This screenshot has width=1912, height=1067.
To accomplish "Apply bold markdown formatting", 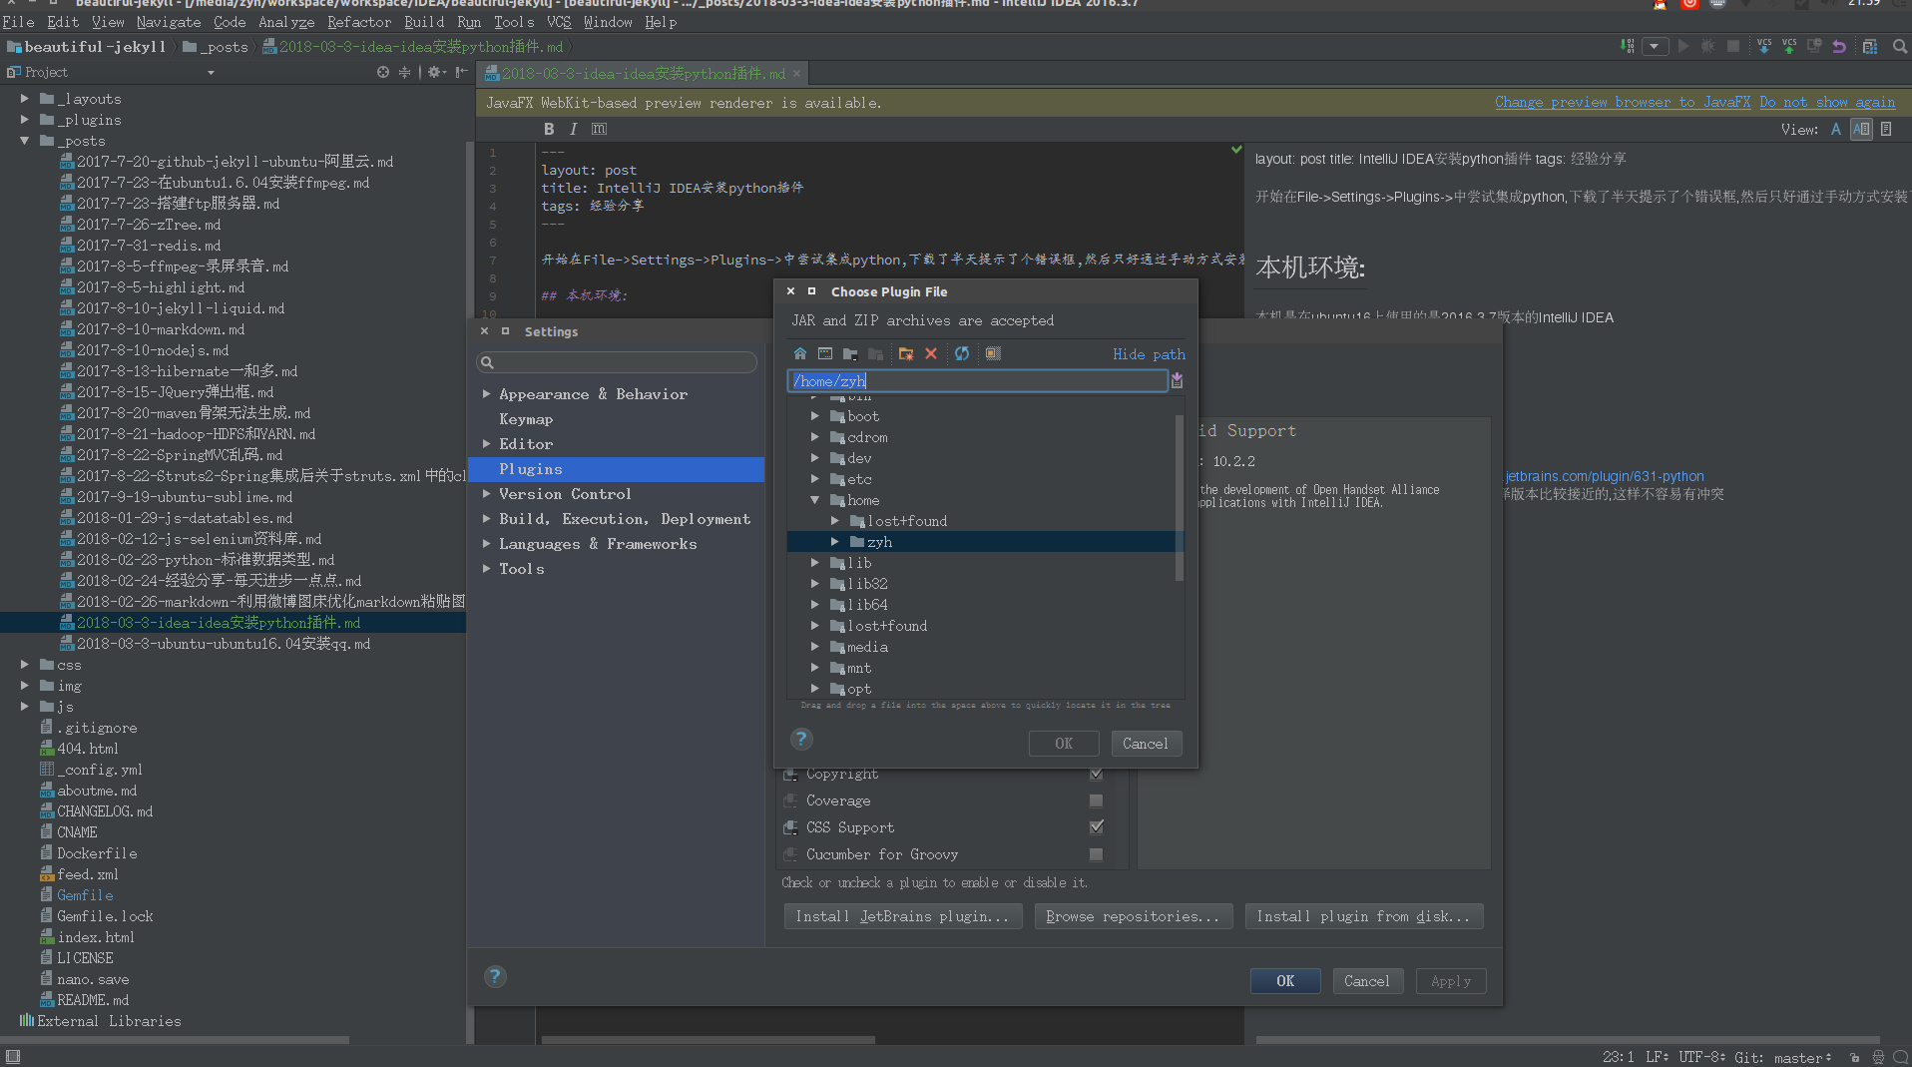I will pos(549,129).
